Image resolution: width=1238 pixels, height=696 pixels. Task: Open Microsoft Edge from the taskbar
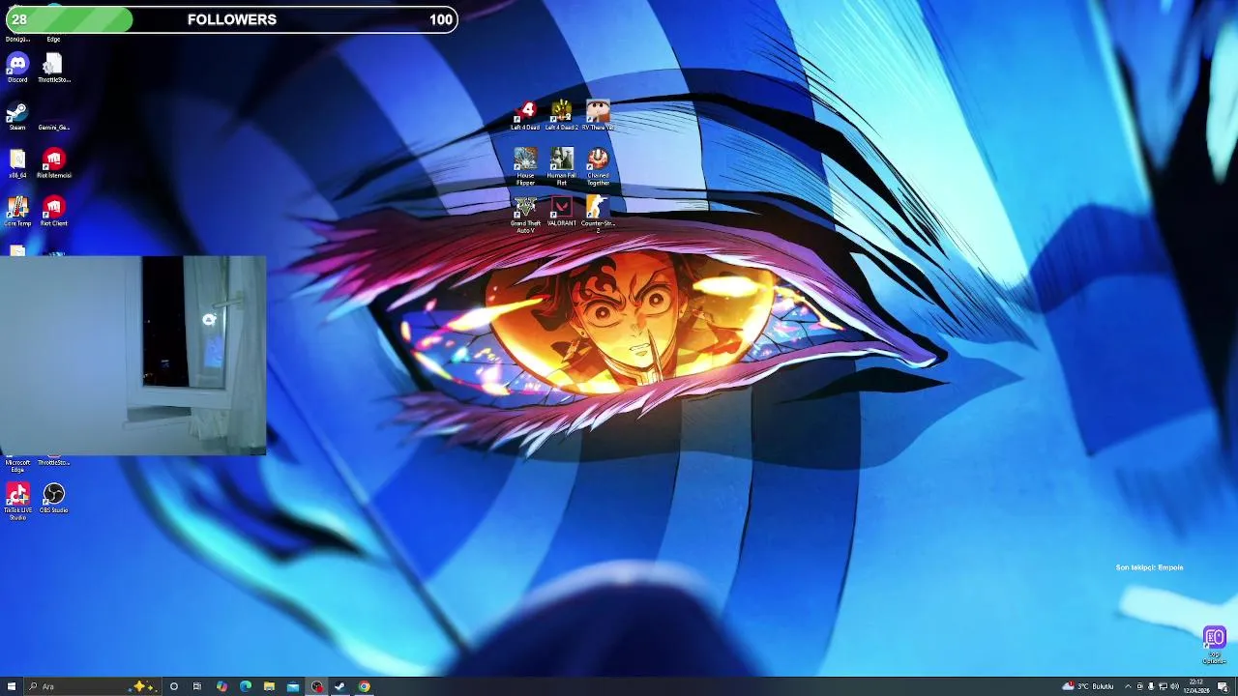(x=246, y=686)
